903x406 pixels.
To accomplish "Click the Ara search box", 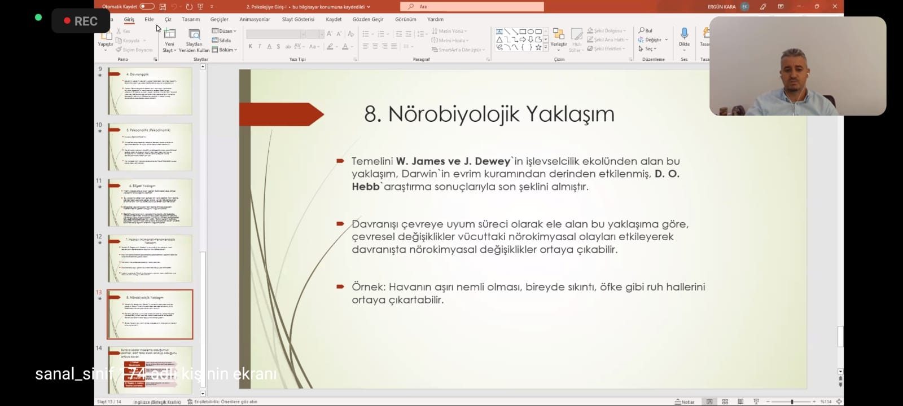I will click(x=472, y=6).
